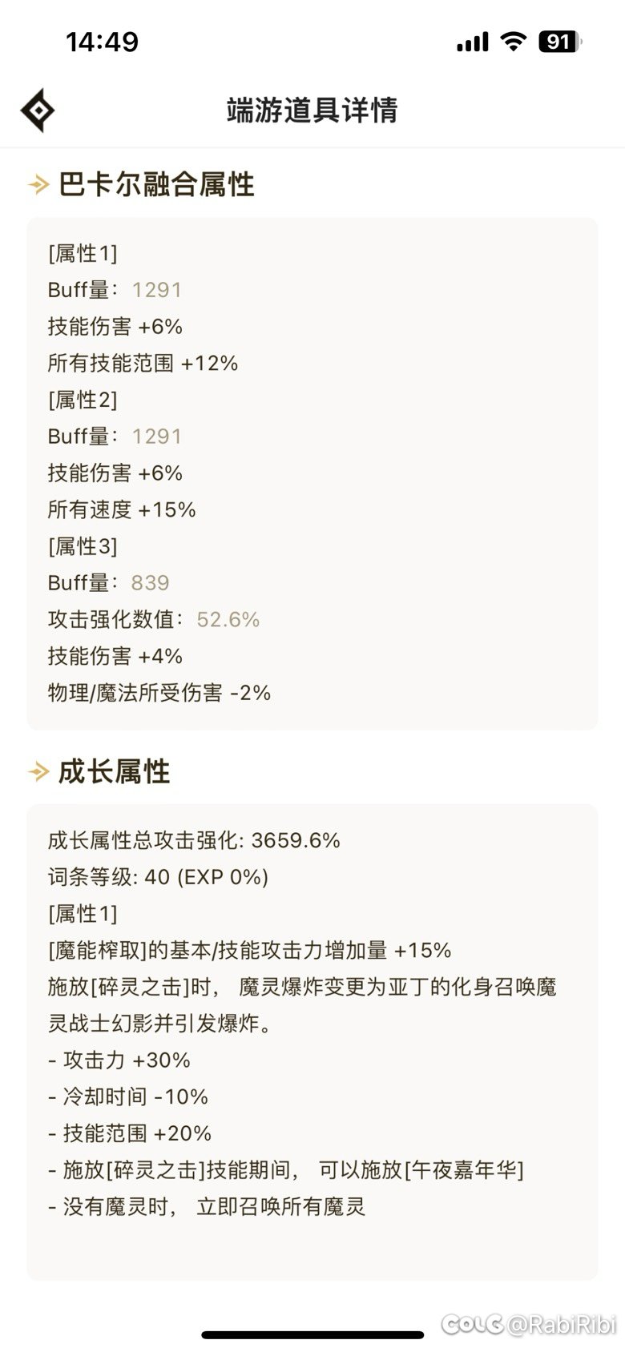The height and width of the screenshot is (1352, 625).
Task: Tap the Wi-Fi status icon
Action: tap(513, 42)
